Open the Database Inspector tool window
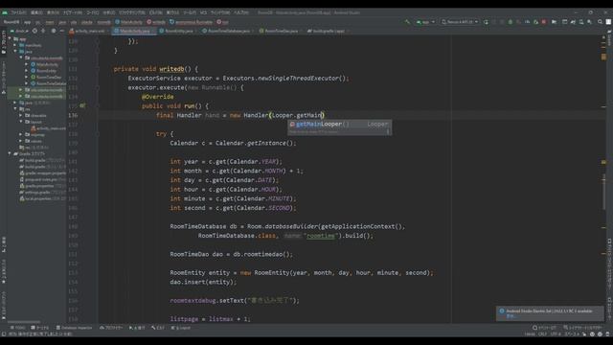The image size is (613, 345). coord(74,328)
